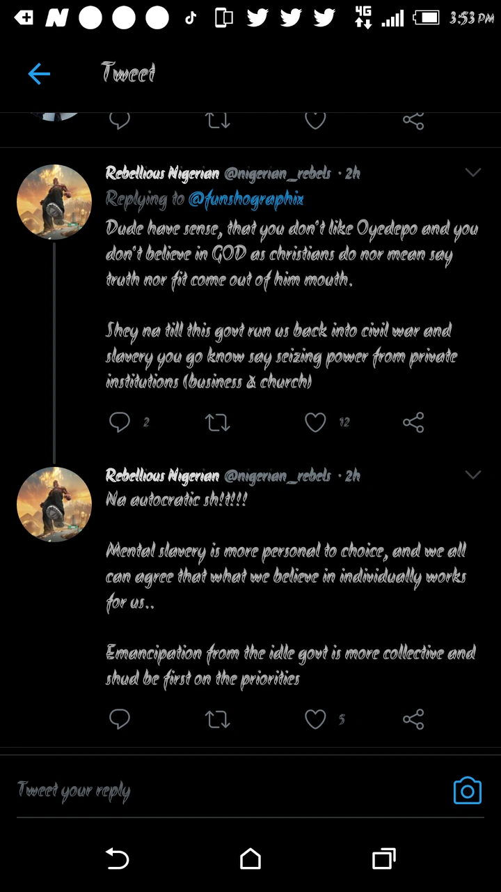Focus the 'Tweet your reply' field
The width and height of the screenshot is (501, 892).
(x=209, y=790)
